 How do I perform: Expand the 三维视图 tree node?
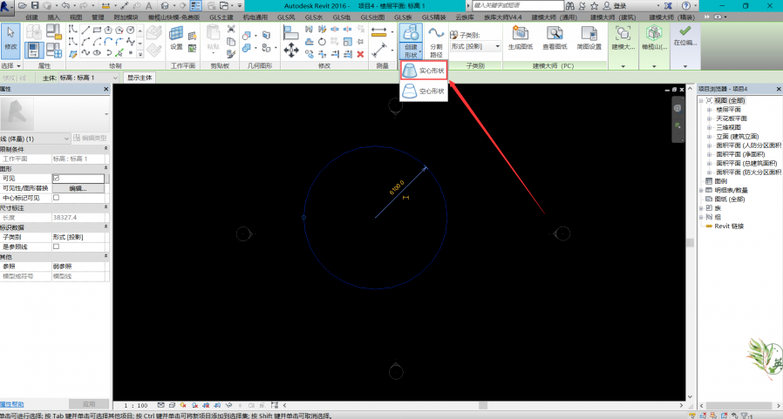click(x=709, y=128)
